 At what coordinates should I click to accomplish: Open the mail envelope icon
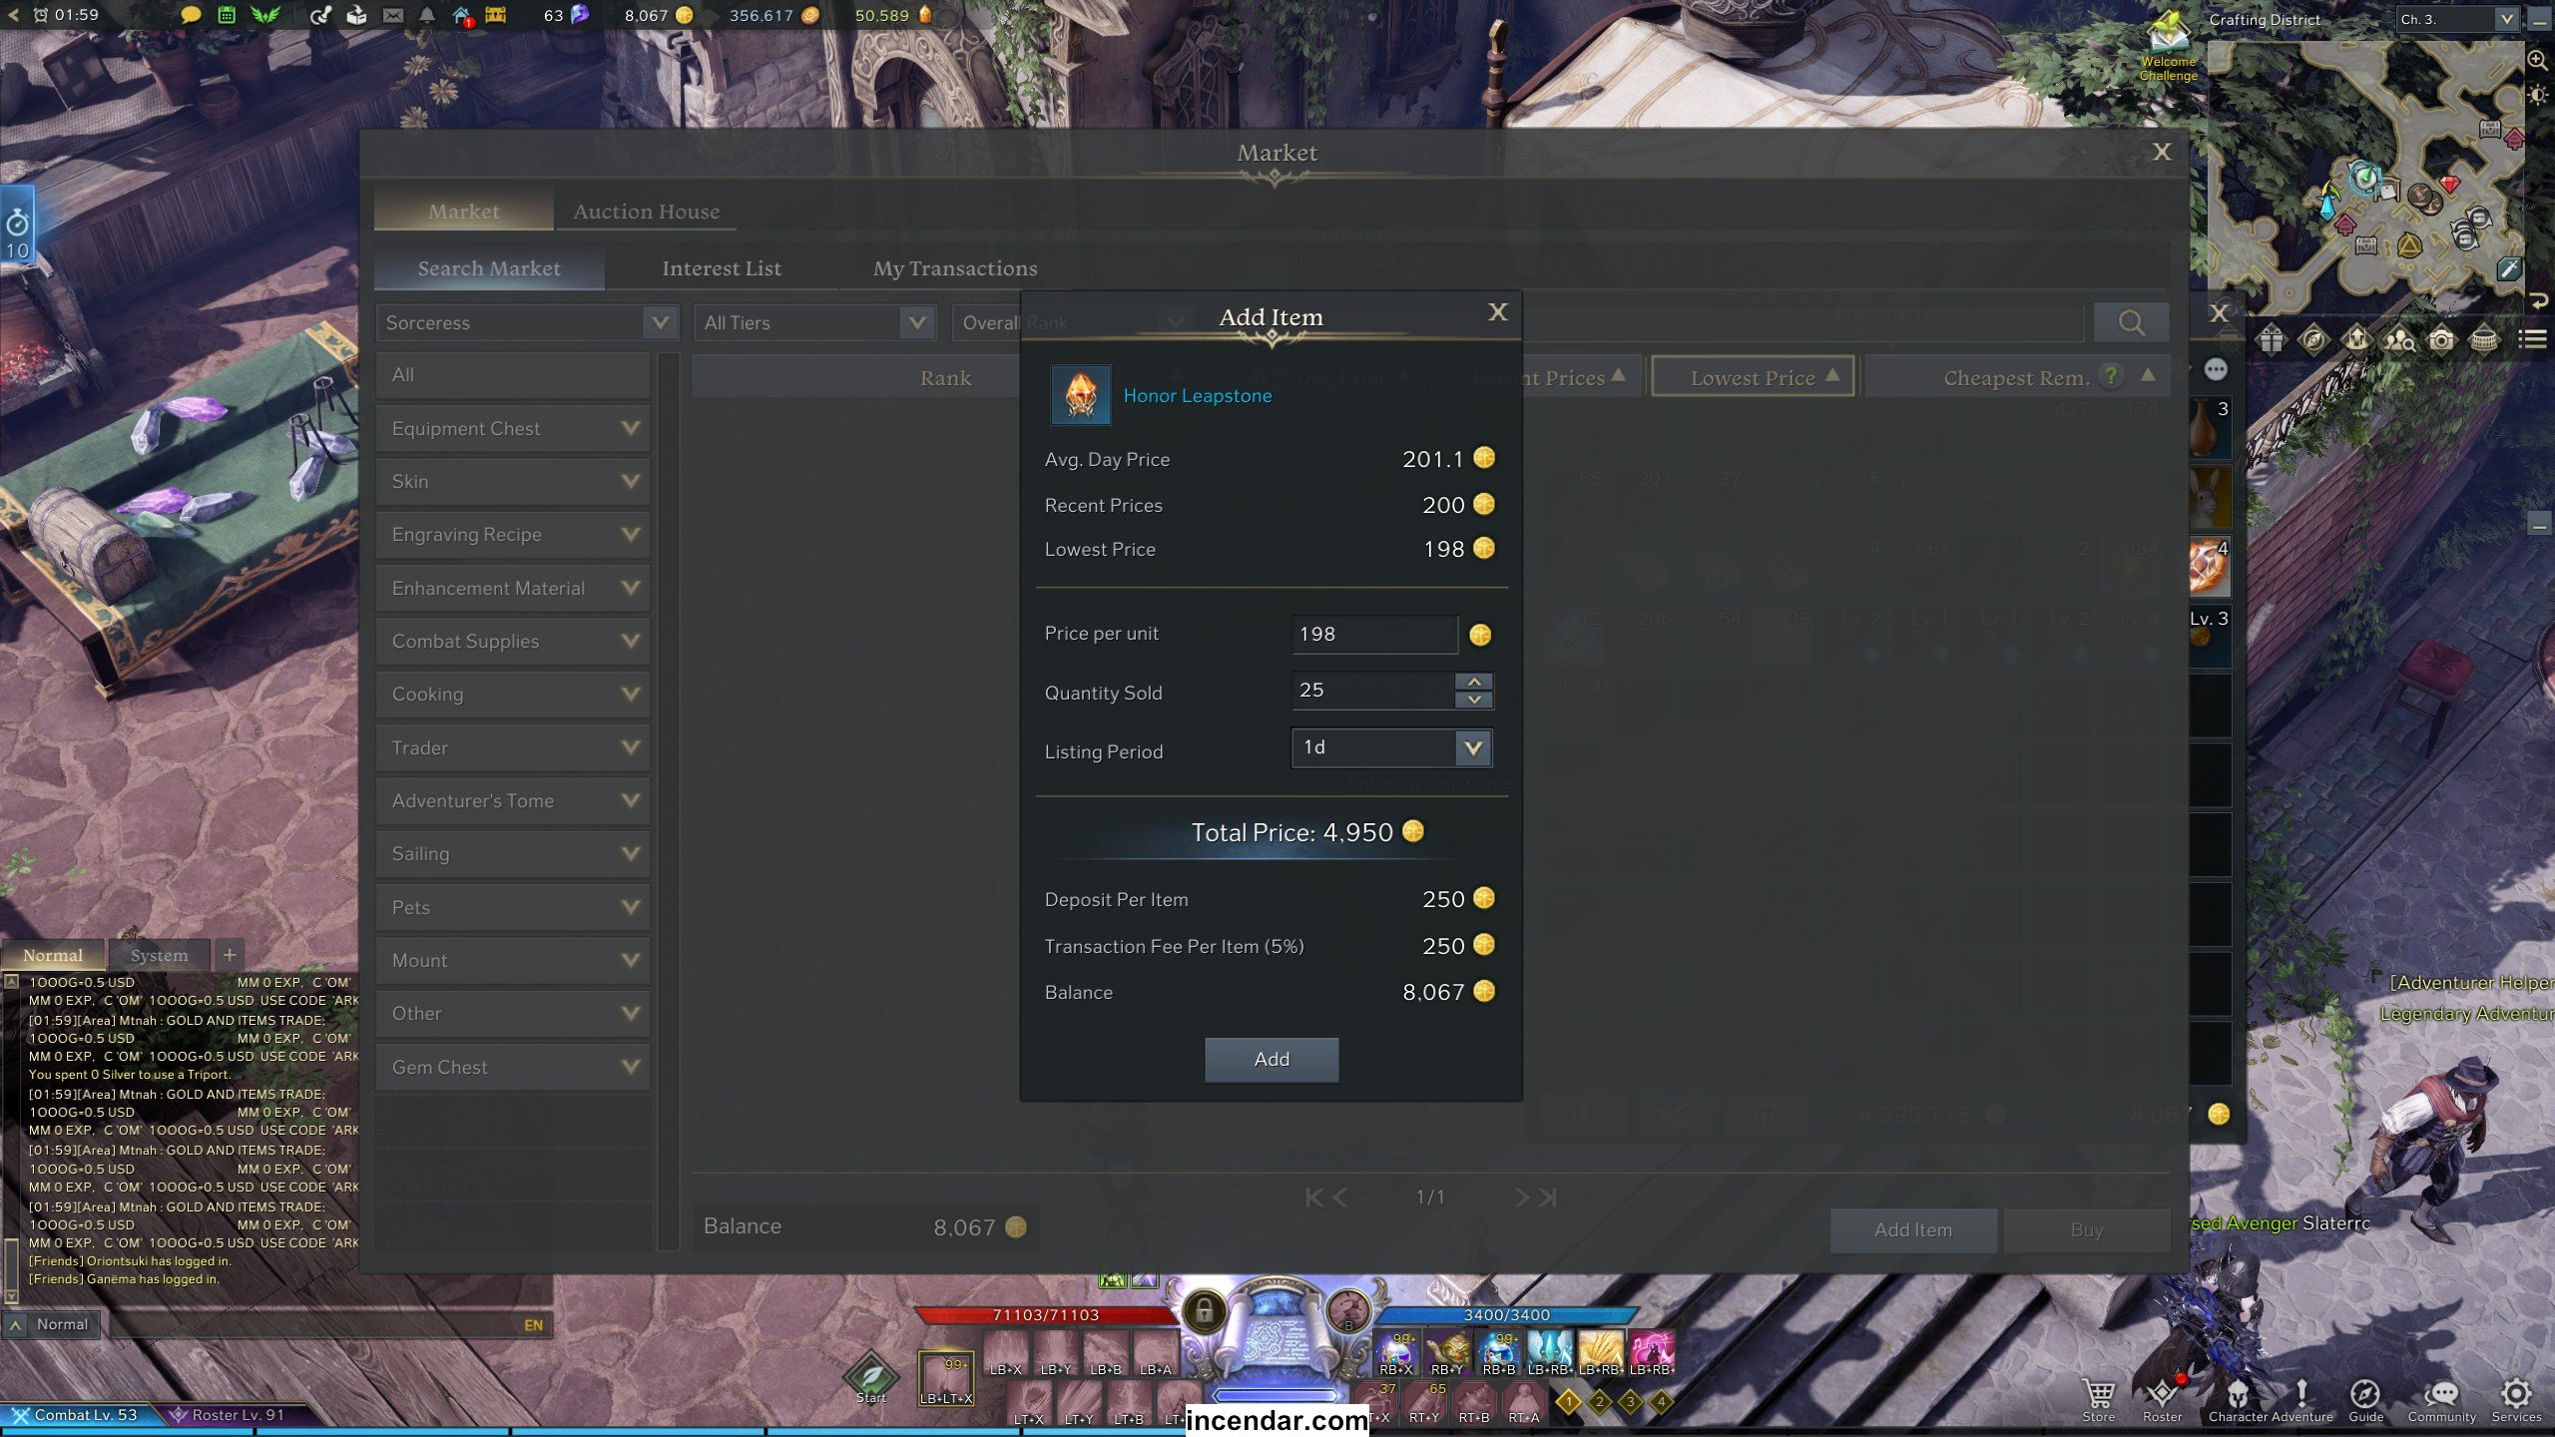(393, 15)
